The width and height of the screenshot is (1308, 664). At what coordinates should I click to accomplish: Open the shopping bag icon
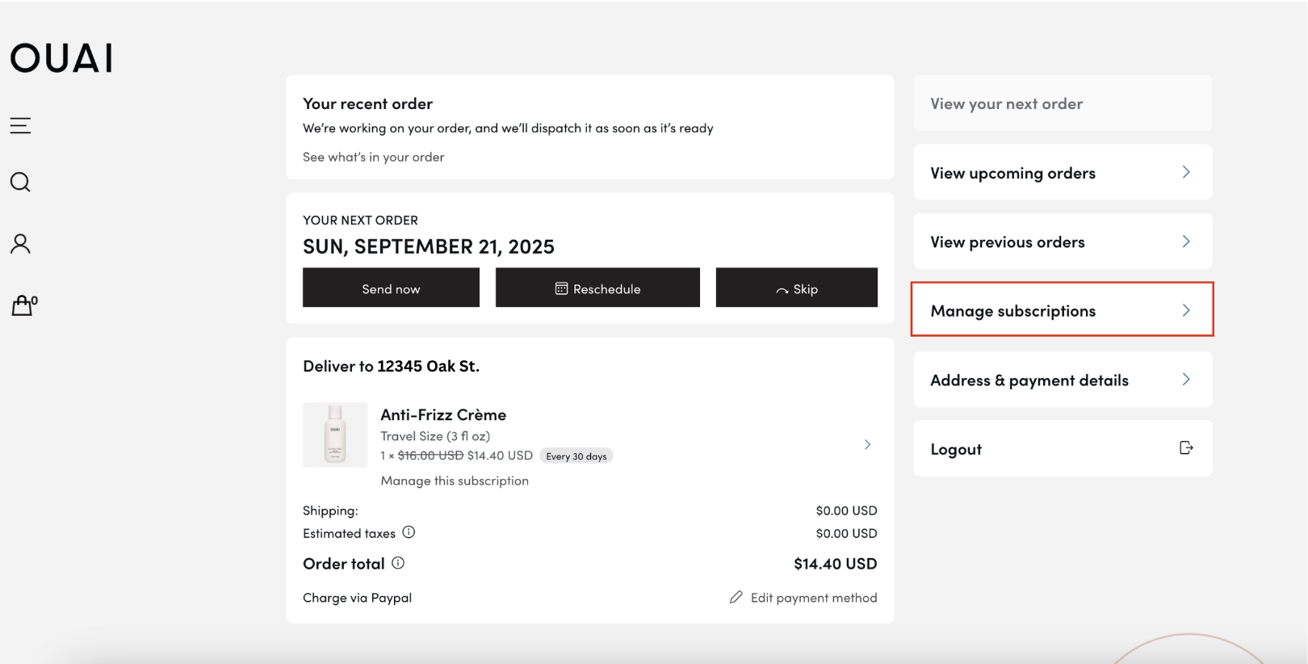(x=23, y=305)
